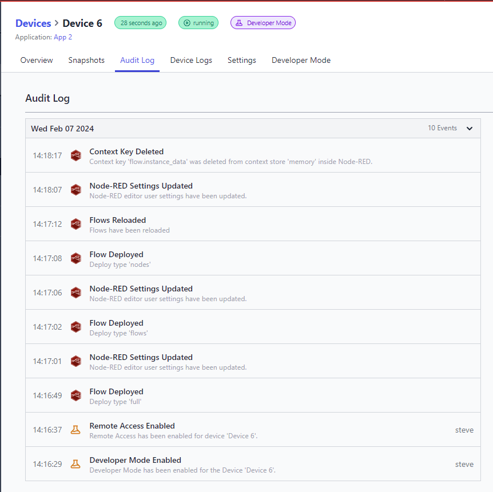Click the purple Developer Mode badge
Viewport: 493px width, 492px height.
(x=263, y=23)
